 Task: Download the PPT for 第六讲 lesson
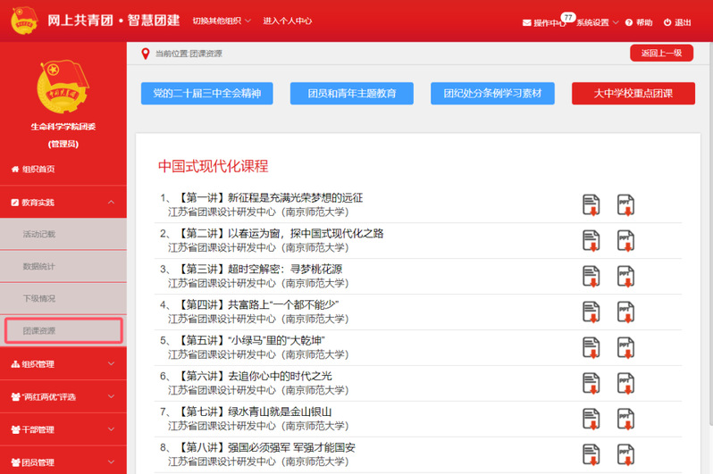[626, 383]
